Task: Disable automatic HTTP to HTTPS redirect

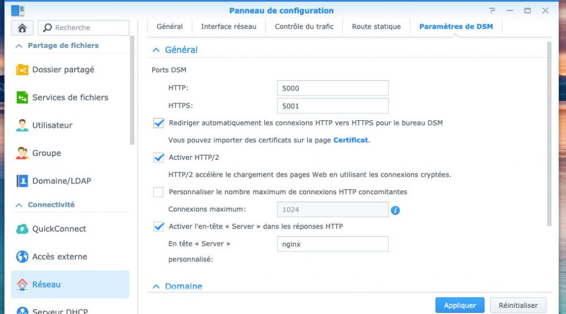Action: 158,123
